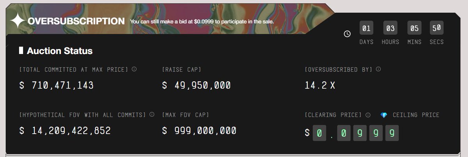
Task: Click the white bar marker before Auction Status
Action: 21,51
